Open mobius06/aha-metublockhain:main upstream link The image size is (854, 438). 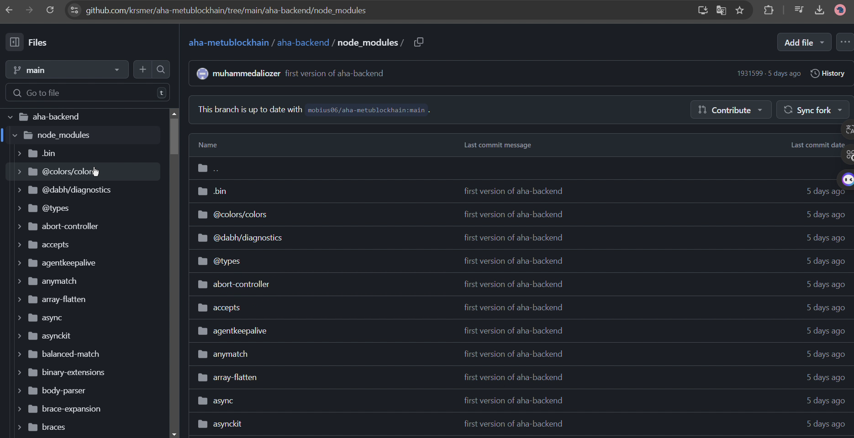point(366,110)
